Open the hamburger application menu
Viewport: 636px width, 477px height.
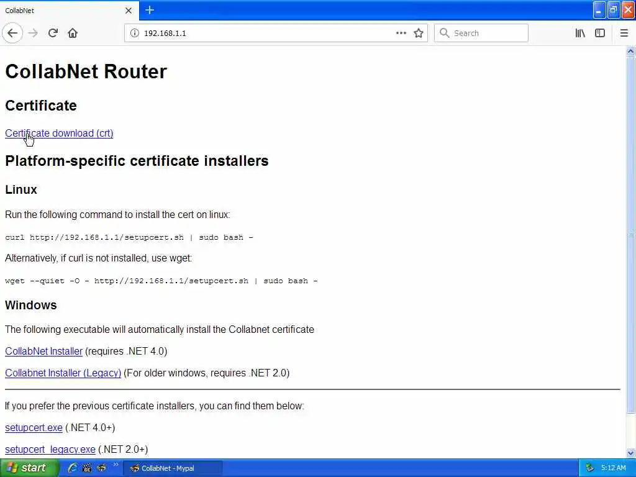tap(624, 33)
